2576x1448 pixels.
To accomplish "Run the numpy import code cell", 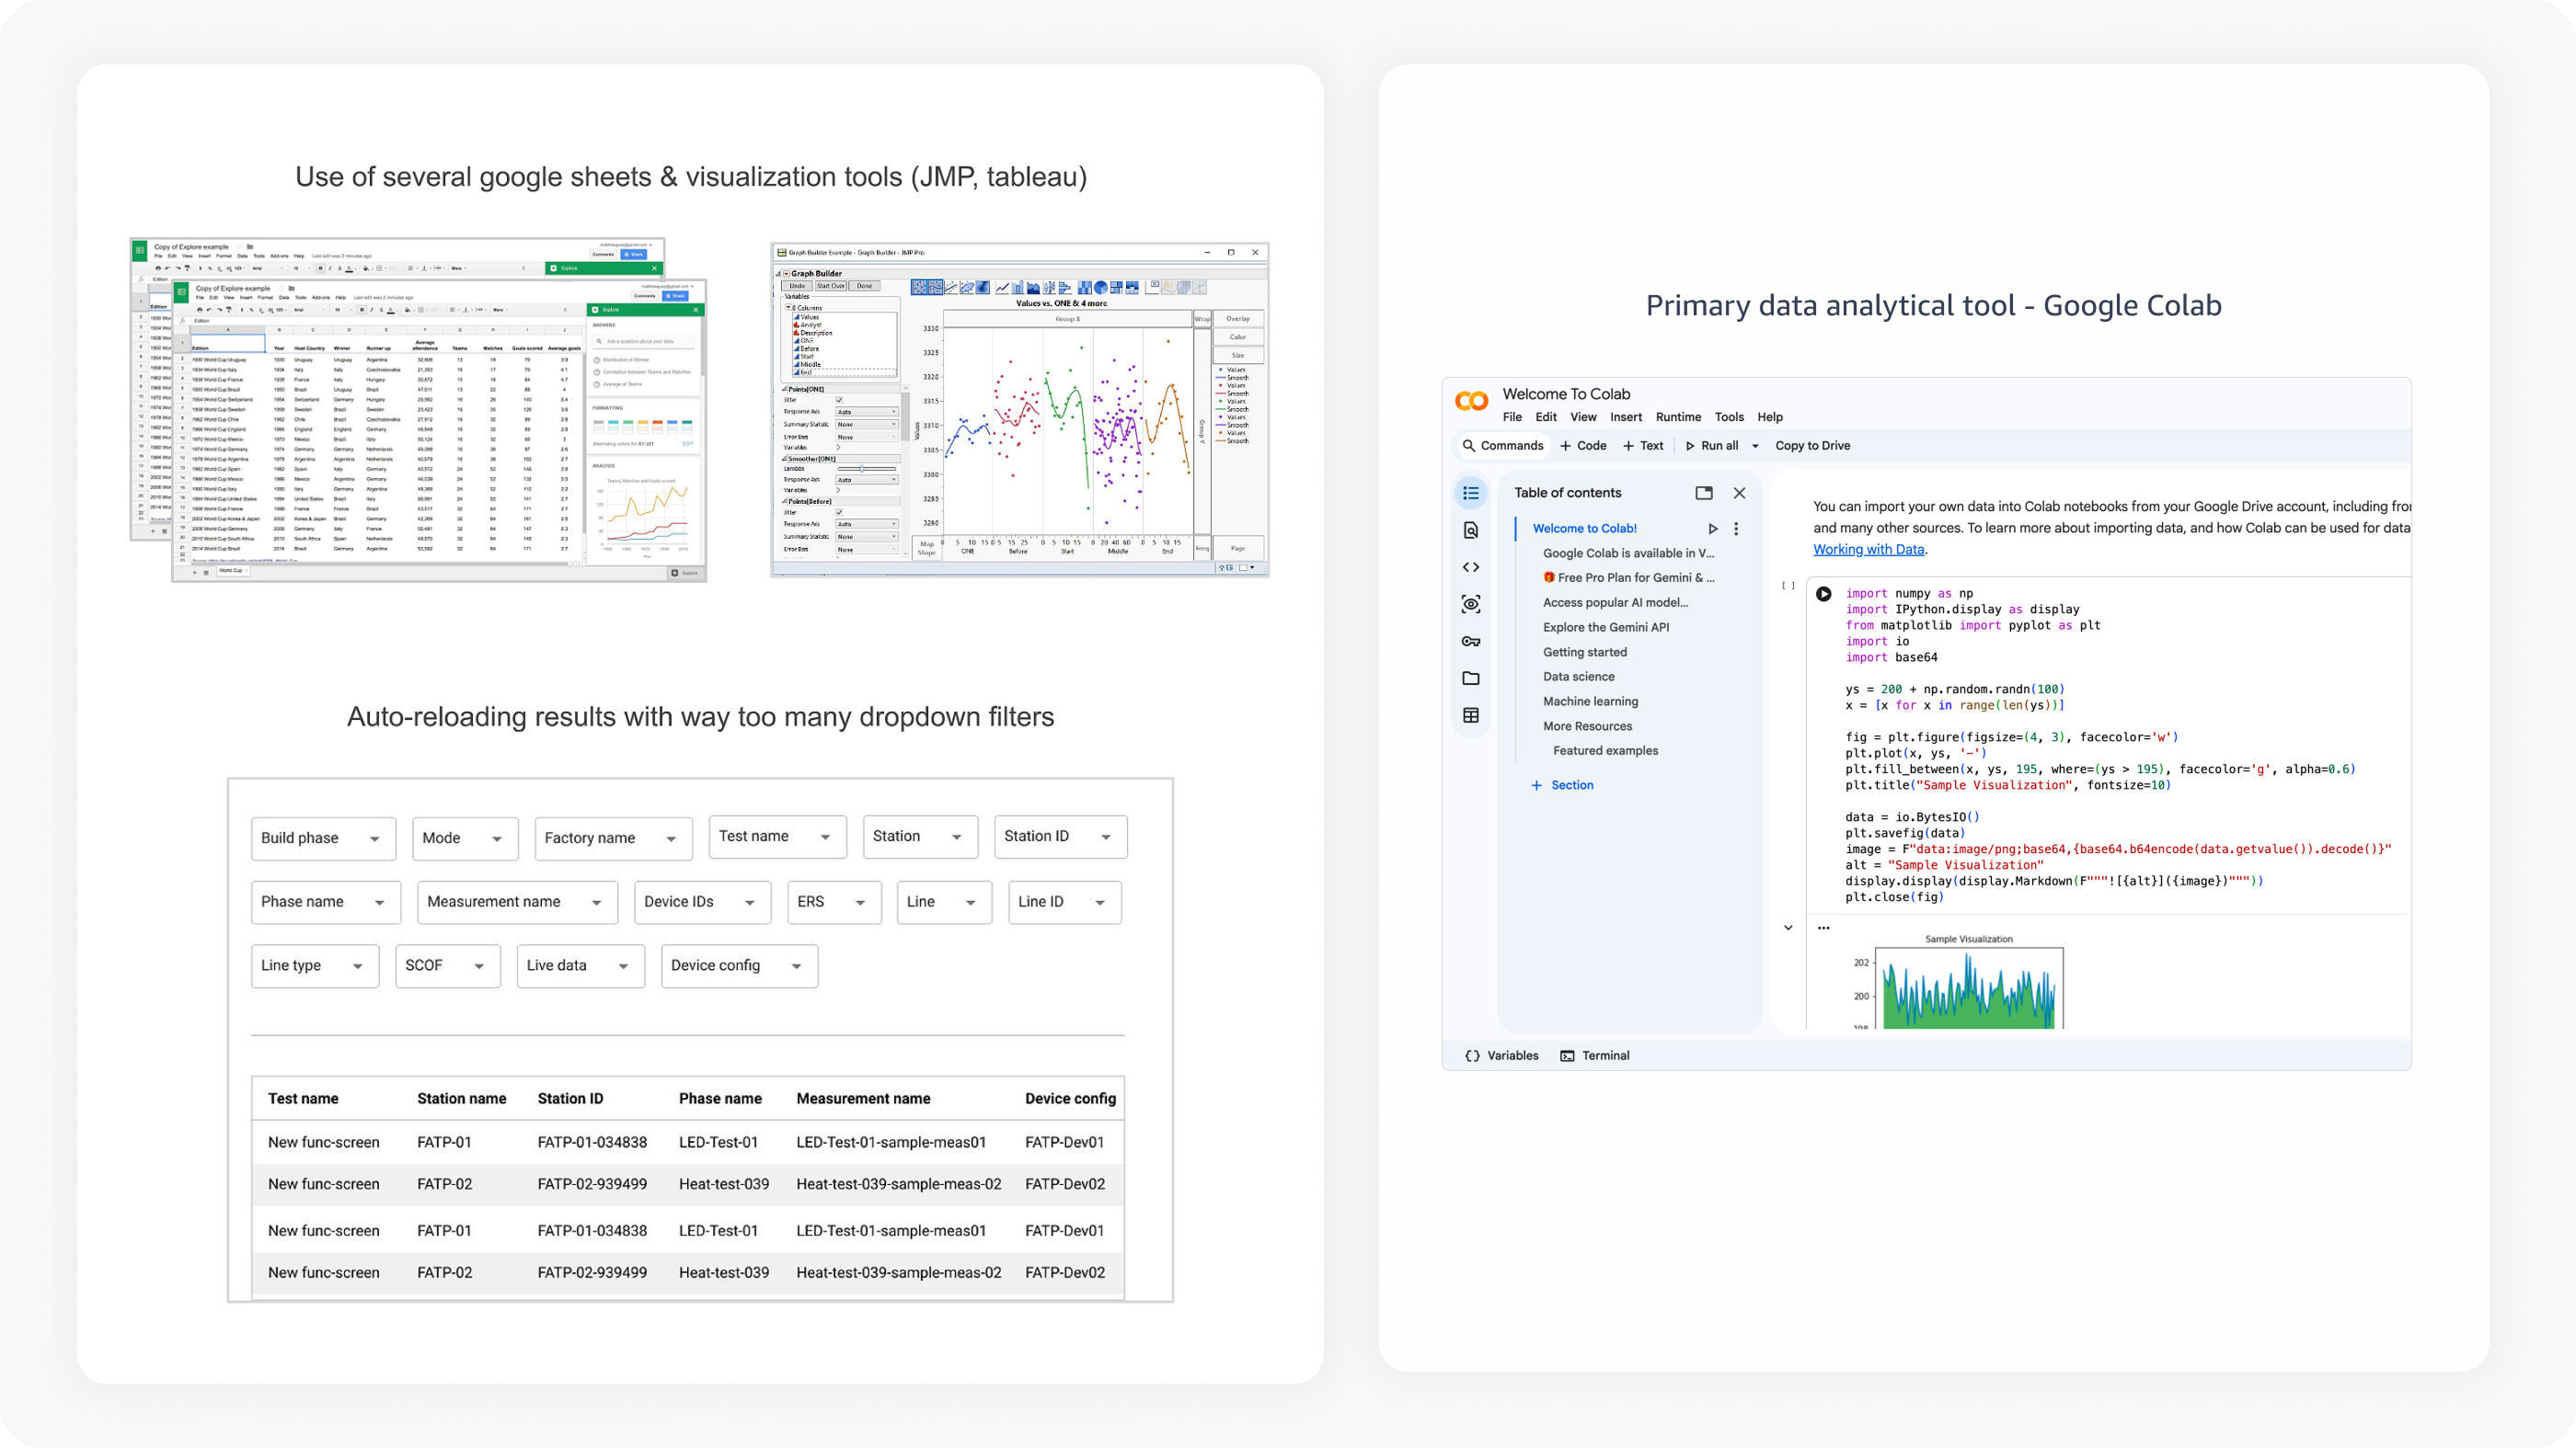I will pos(1824,594).
